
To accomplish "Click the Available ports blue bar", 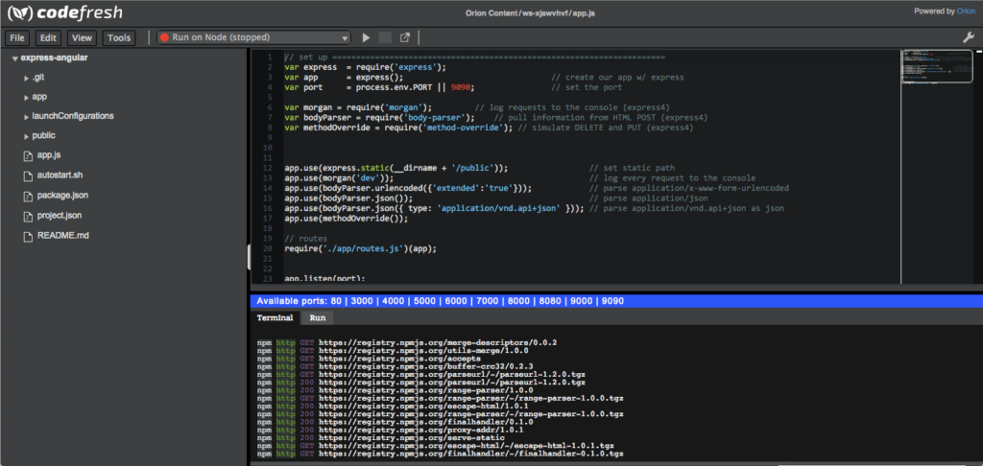I will pyautogui.click(x=615, y=301).
